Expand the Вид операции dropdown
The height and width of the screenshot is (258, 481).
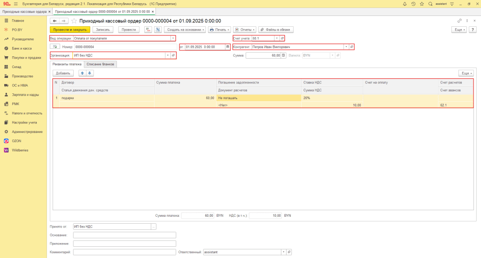173,38
